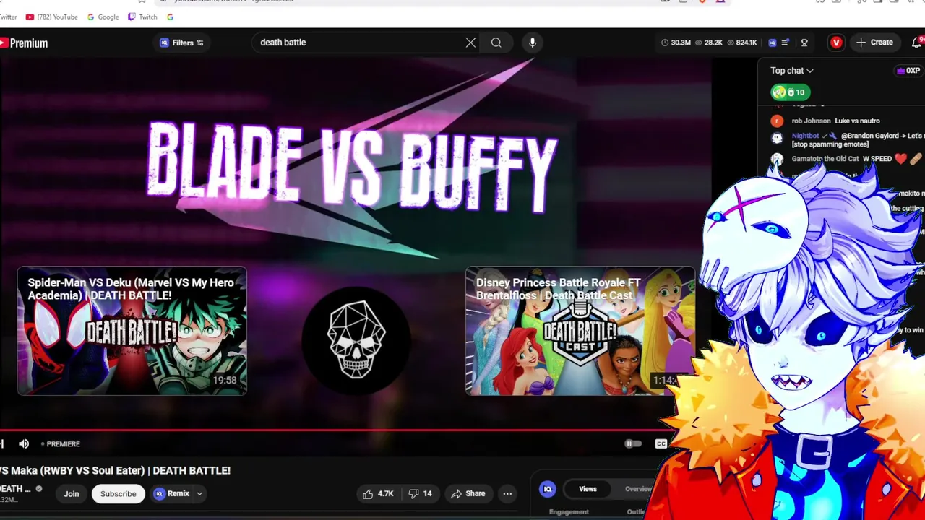The width and height of the screenshot is (925, 520).
Task: Click the PREMIERE indicator
Action: (61, 443)
